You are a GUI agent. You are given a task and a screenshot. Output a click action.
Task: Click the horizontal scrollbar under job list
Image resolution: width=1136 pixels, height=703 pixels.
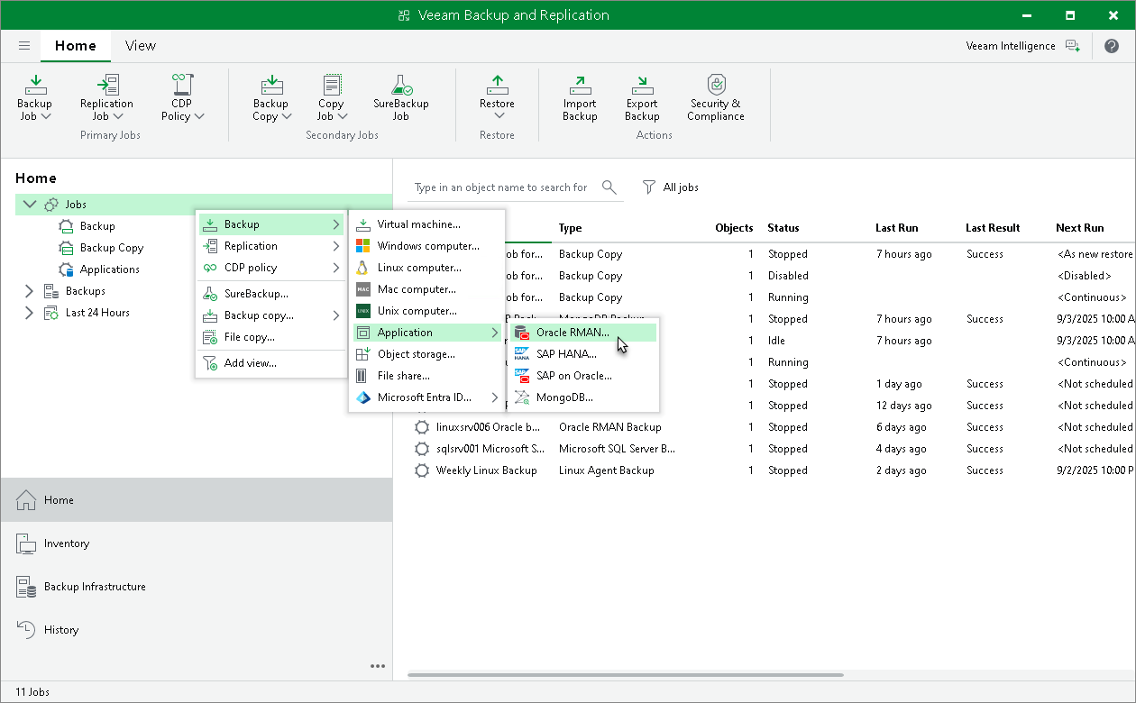click(x=626, y=675)
